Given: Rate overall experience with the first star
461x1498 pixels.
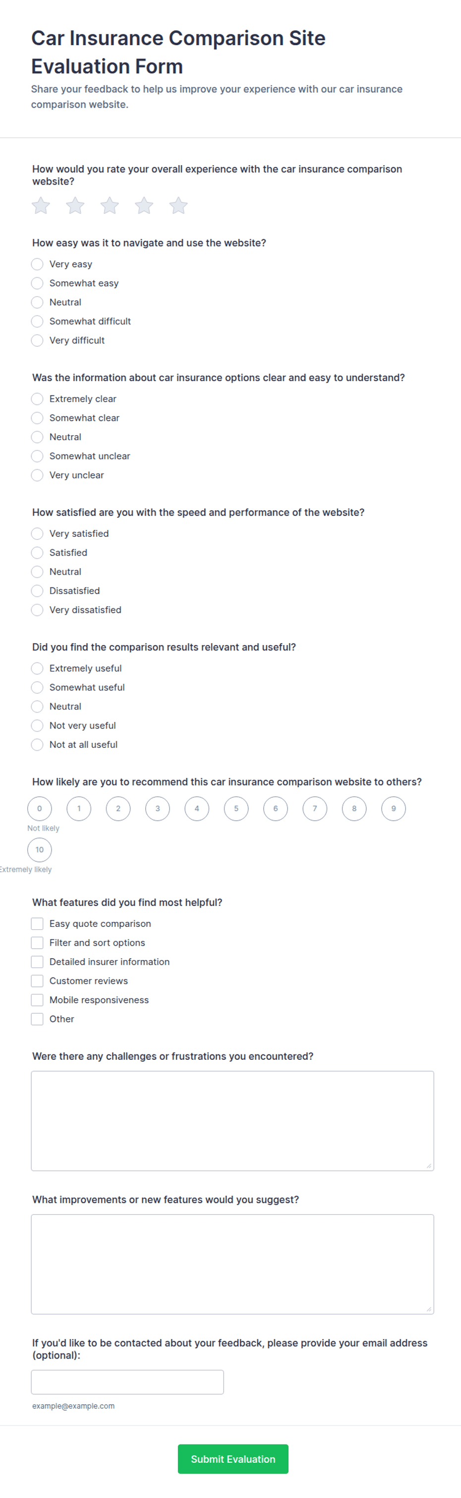Looking at the screenshot, I should coord(41,205).
